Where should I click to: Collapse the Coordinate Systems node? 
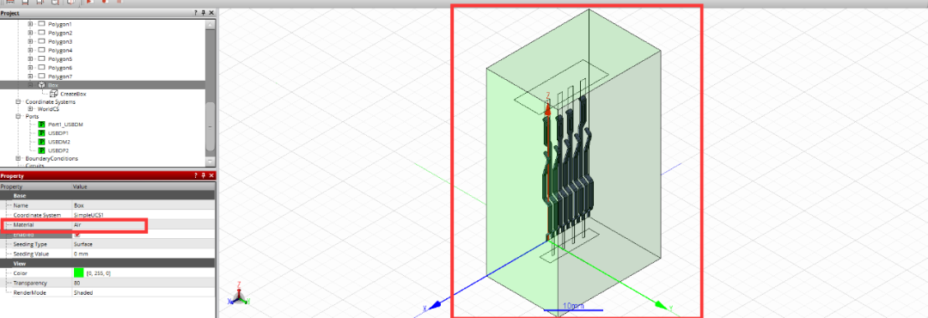click(x=19, y=102)
